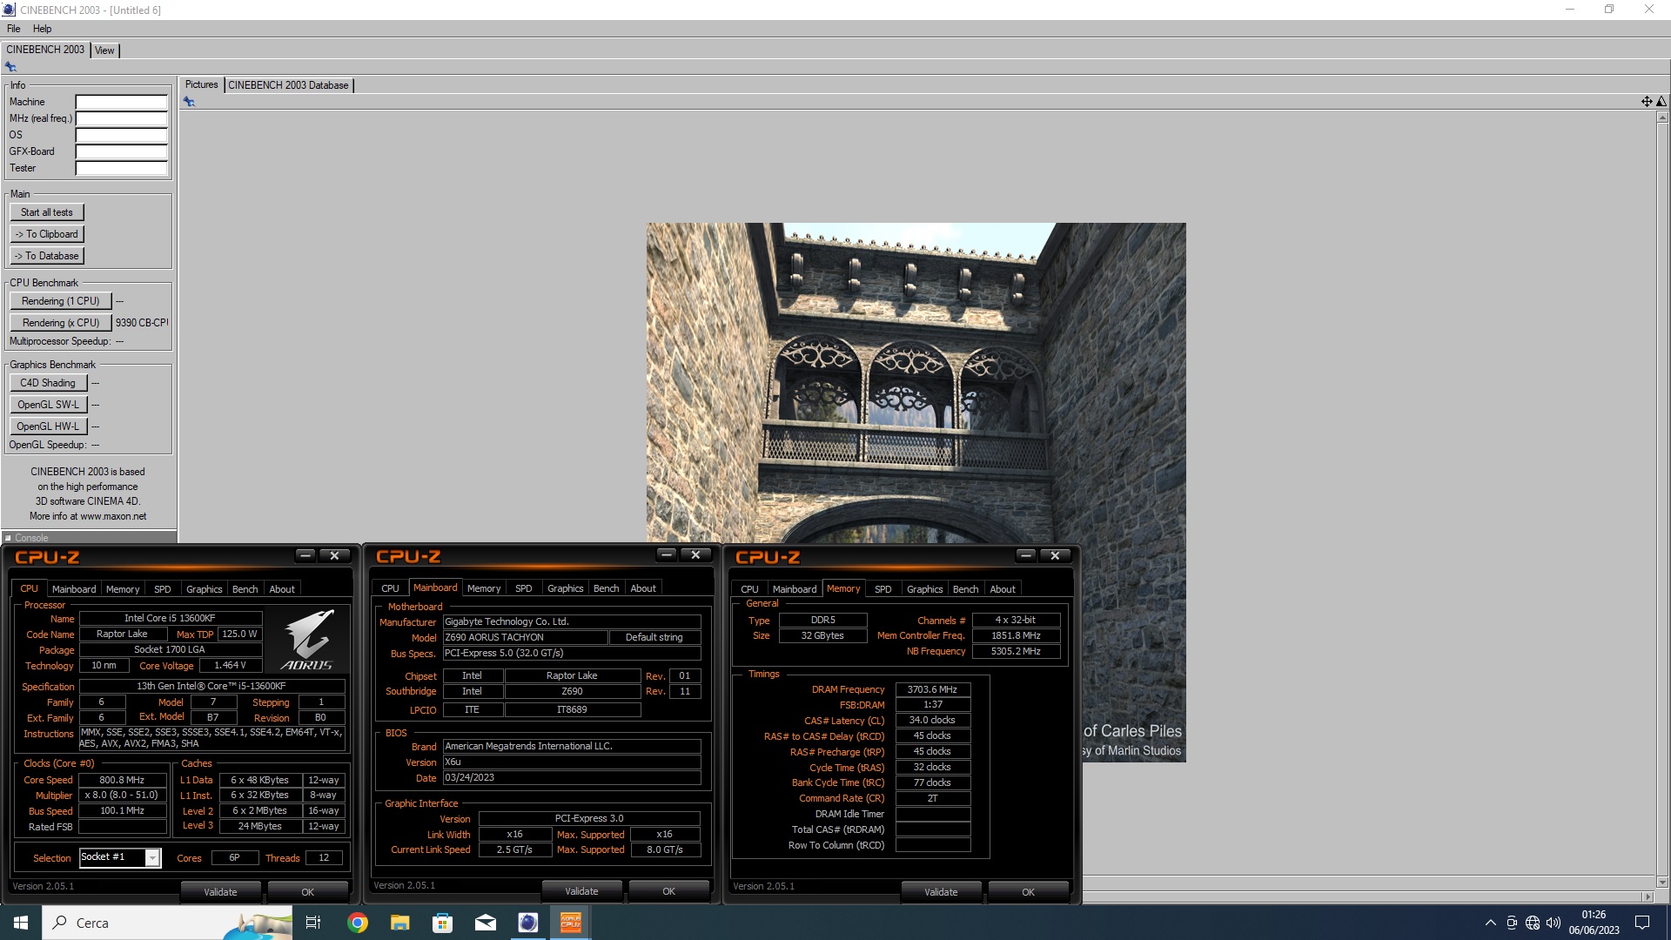Screen dimensions: 1671x940
Task: Click the GFX-Board input field
Action: 122,151
